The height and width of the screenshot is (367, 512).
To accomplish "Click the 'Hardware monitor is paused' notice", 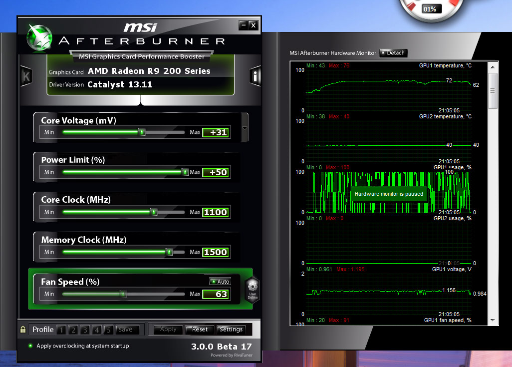I will (389, 194).
